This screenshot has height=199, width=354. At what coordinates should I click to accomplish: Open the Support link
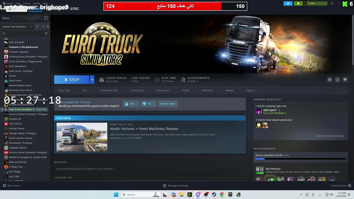[x=250, y=90]
